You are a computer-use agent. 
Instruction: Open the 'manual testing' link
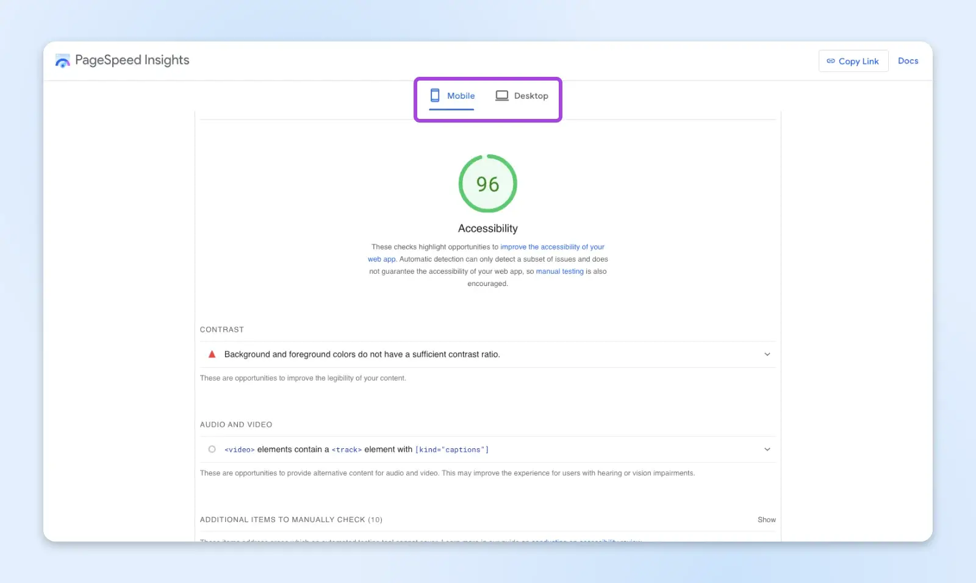click(560, 271)
